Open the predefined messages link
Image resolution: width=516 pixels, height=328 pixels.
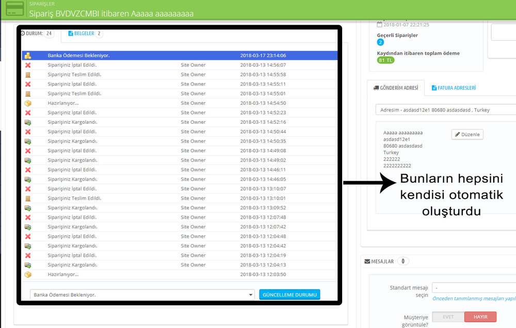474,299
